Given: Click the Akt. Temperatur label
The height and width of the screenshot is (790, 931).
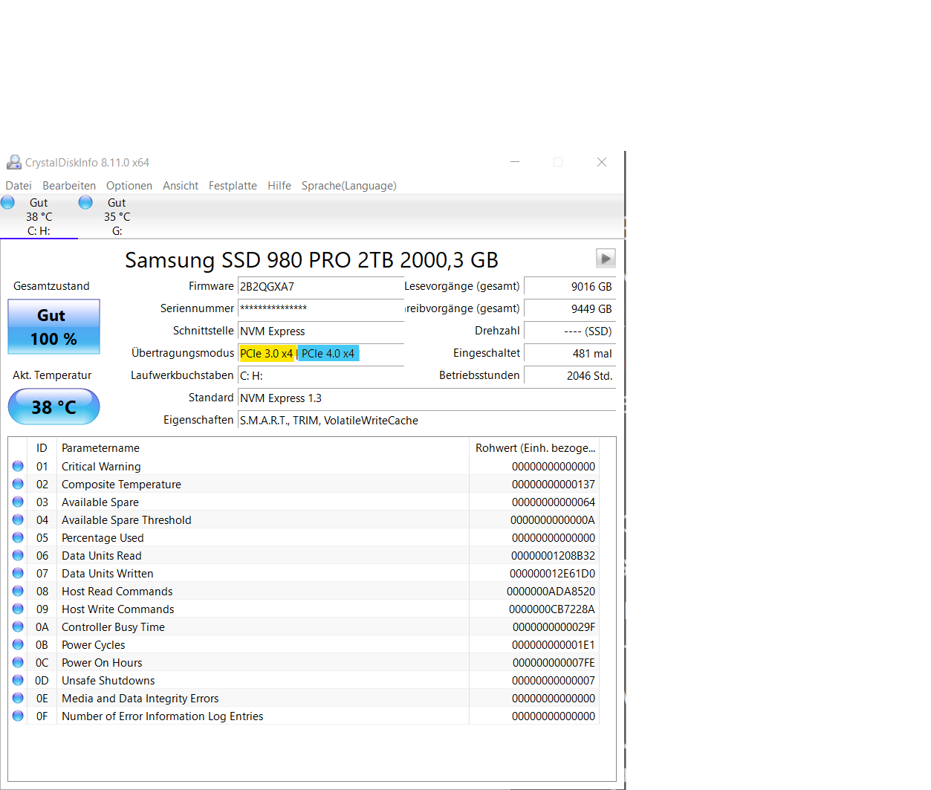Looking at the screenshot, I should coord(52,375).
